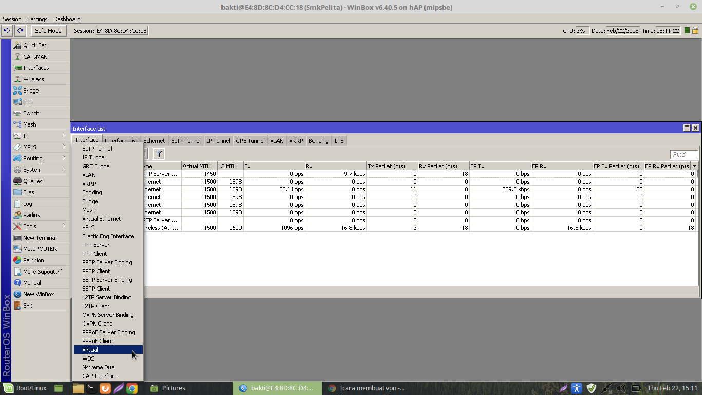This screenshot has height=395, width=702.
Task: Launch New WinBox from the sidebar
Action: [x=41, y=294]
